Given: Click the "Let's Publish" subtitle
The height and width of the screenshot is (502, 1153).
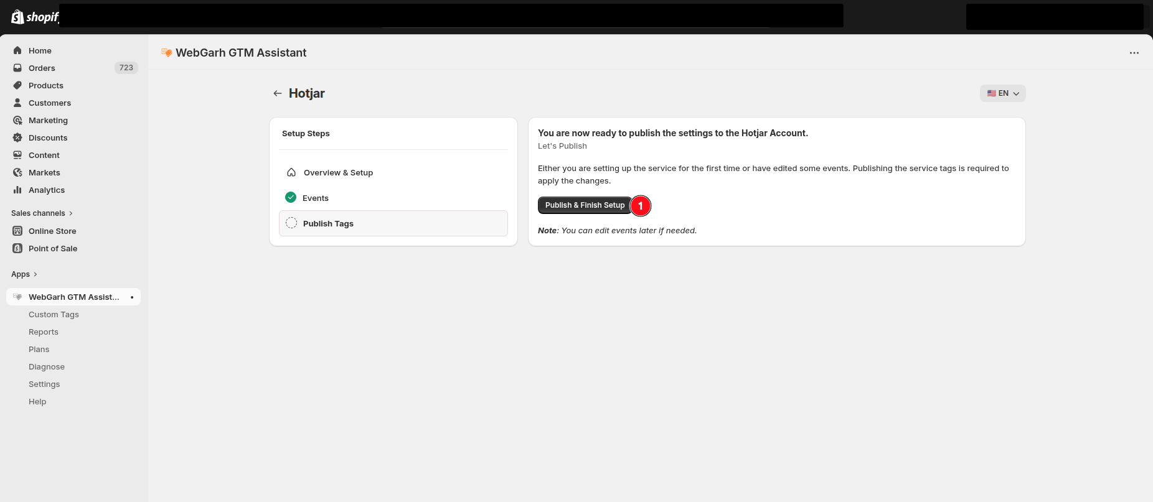Looking at the screenshot, I should tap(562, 146).
